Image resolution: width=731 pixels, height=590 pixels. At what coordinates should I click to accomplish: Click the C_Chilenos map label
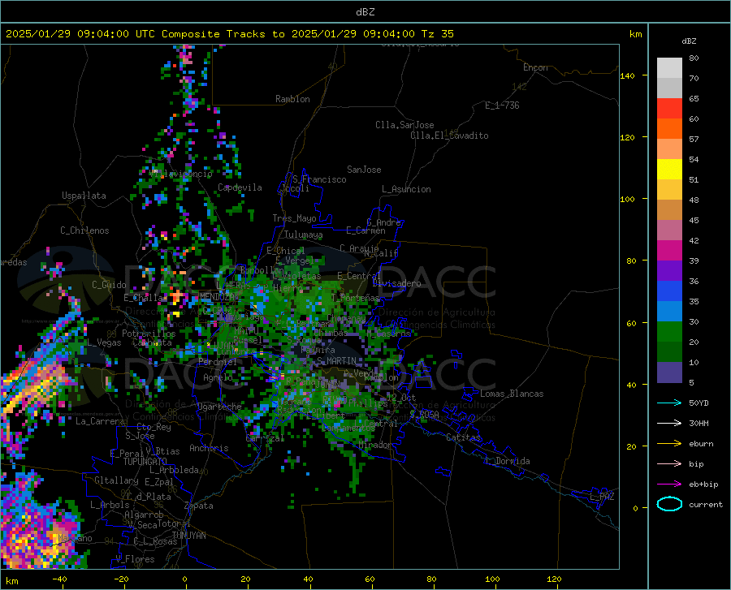84,230
